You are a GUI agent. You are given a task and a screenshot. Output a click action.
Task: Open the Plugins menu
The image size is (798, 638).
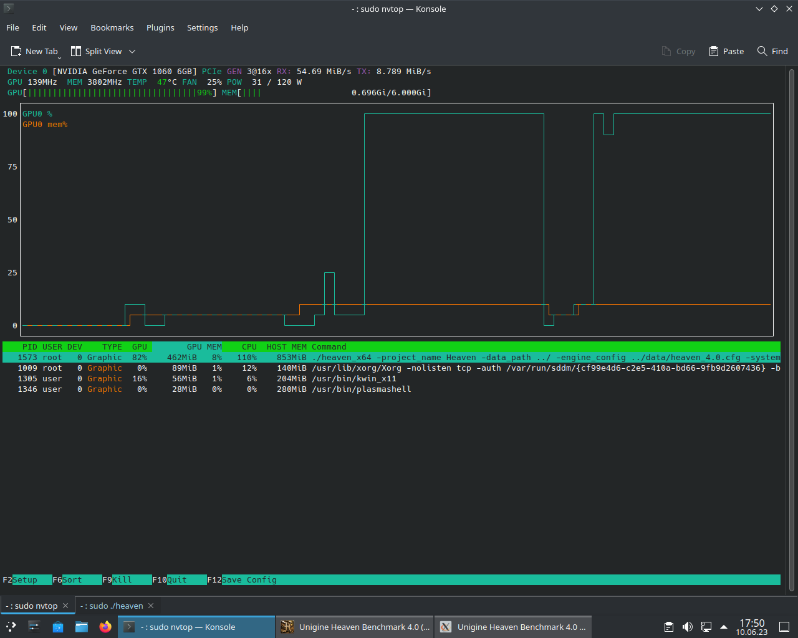pos(160,27)
